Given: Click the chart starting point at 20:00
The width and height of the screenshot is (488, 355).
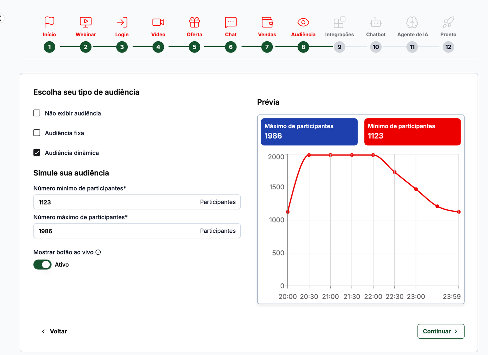Looking at the screenshot, I should [x=288, y=212].
